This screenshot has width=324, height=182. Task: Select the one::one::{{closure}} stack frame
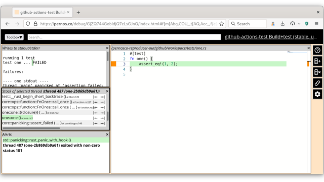(30, 113)
